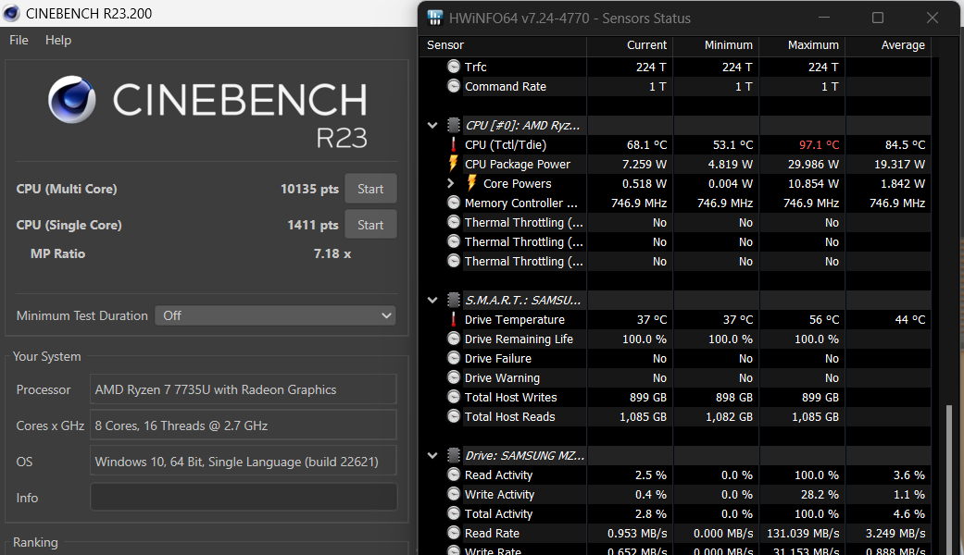Click the Total Host Reads sensor icon
964x555 pixels.
tap(454, 416)
